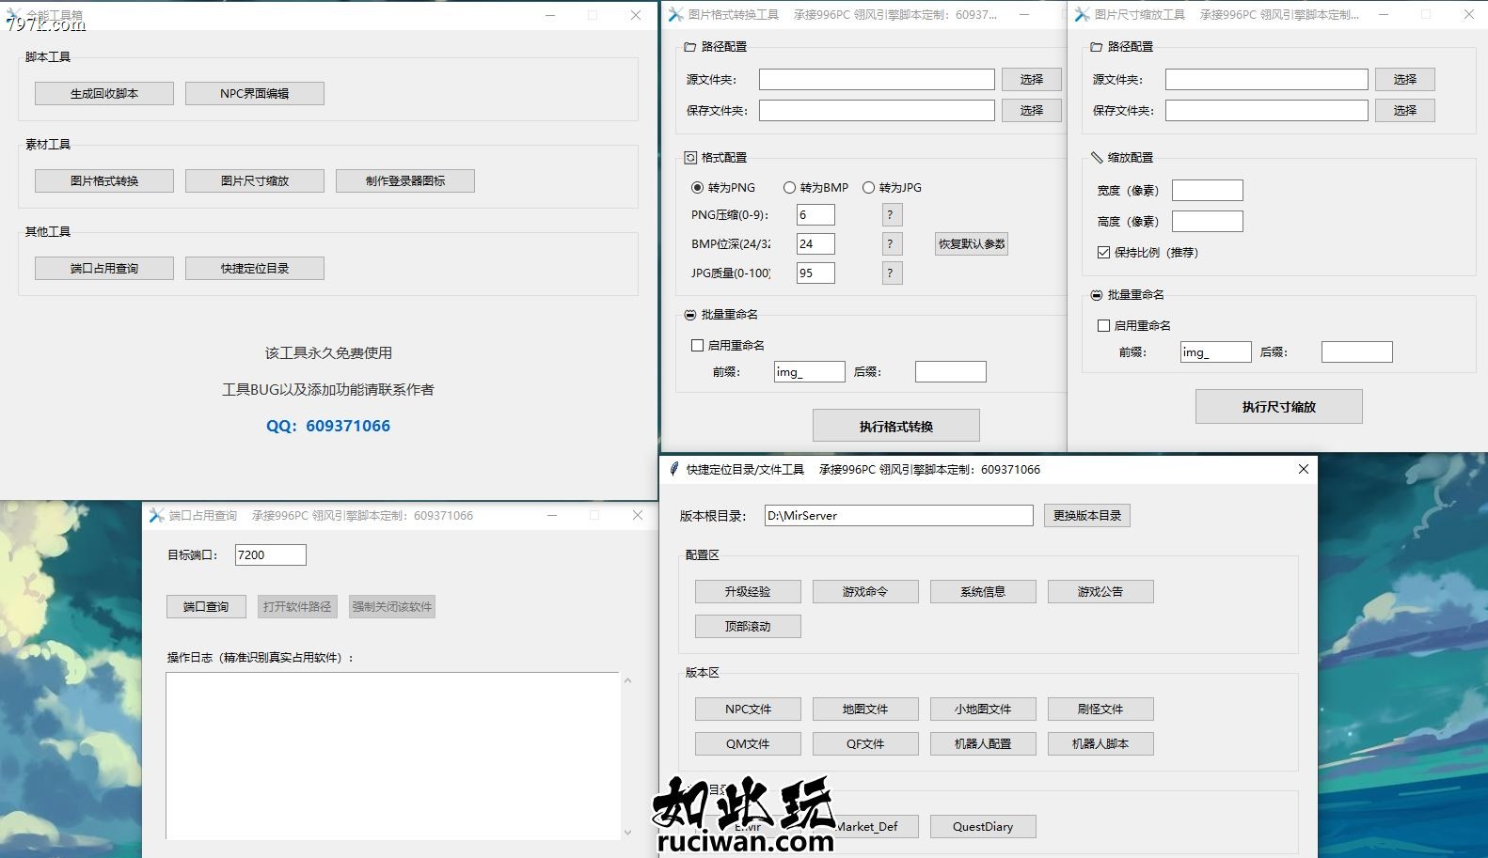The width and height of the screenshot is (1488, 858).
Task: Click 执行格式转换 button
Action: click(895, 426)
